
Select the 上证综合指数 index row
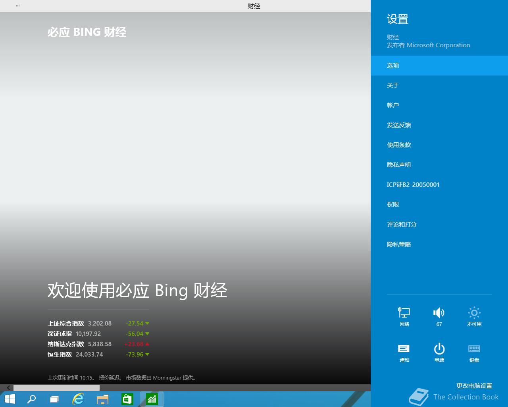pos(98,324)
